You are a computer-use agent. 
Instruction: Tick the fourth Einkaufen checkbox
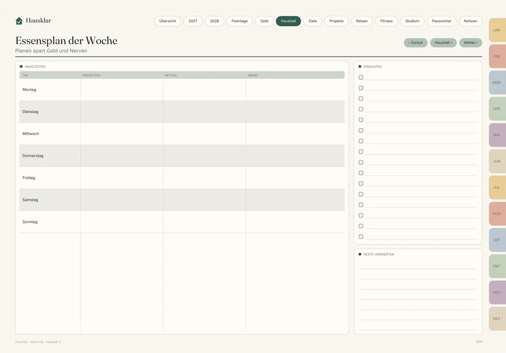pyautogui.click(x=361, y=109)
